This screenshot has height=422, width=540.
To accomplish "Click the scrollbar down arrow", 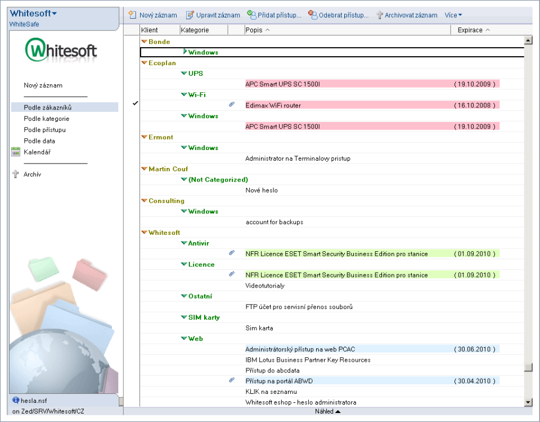I will tap(528, 402).
